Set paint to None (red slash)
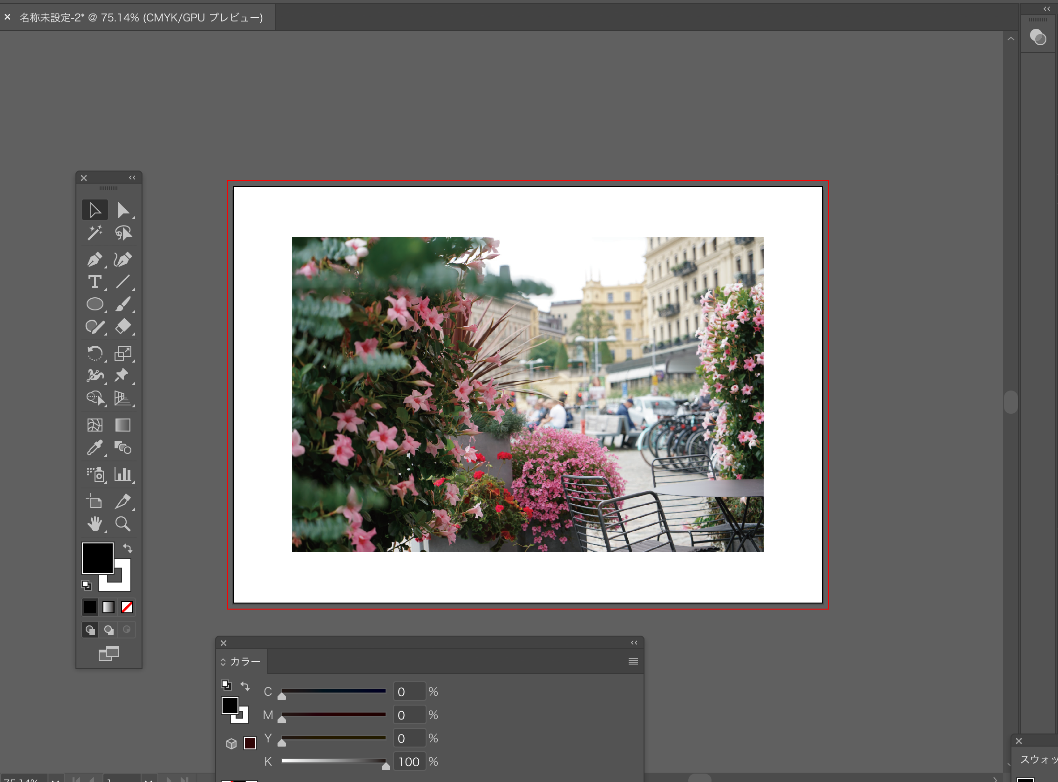Screen dimensions: 1058x782 [127, 607]
